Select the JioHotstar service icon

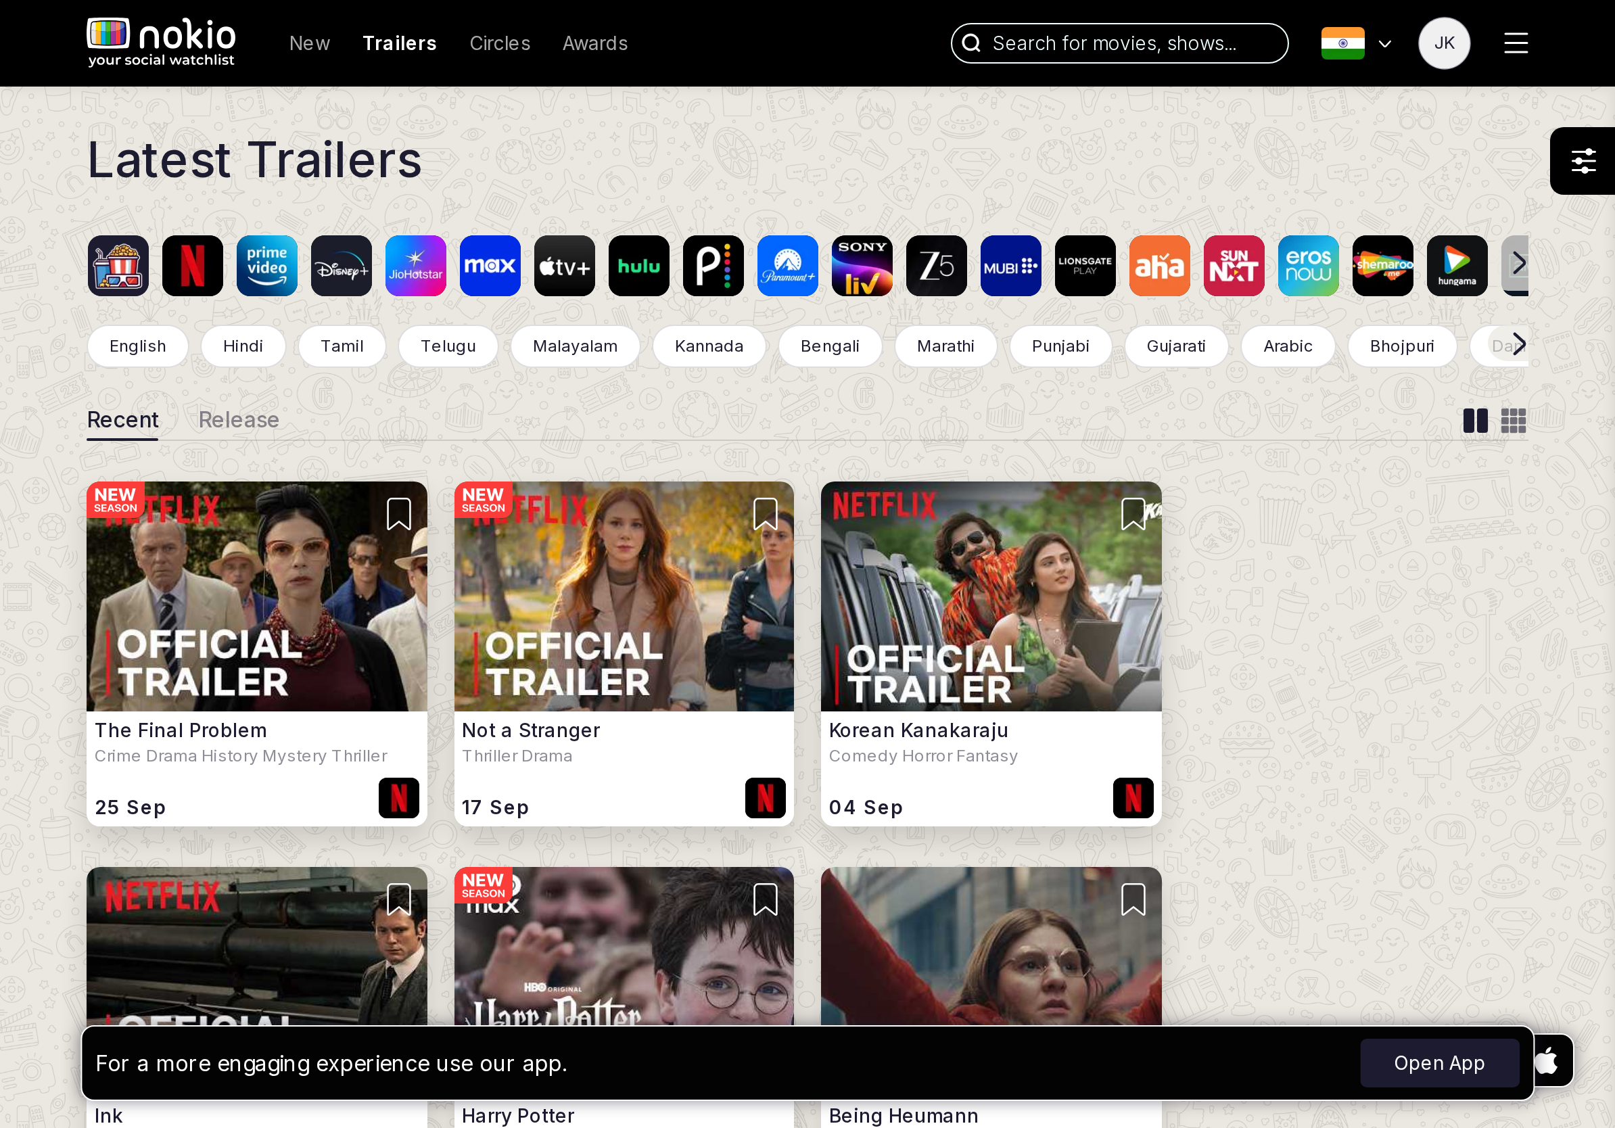click(x=416, y=266)
